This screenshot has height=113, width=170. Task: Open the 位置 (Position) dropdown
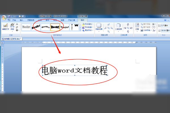coord(137,27)
